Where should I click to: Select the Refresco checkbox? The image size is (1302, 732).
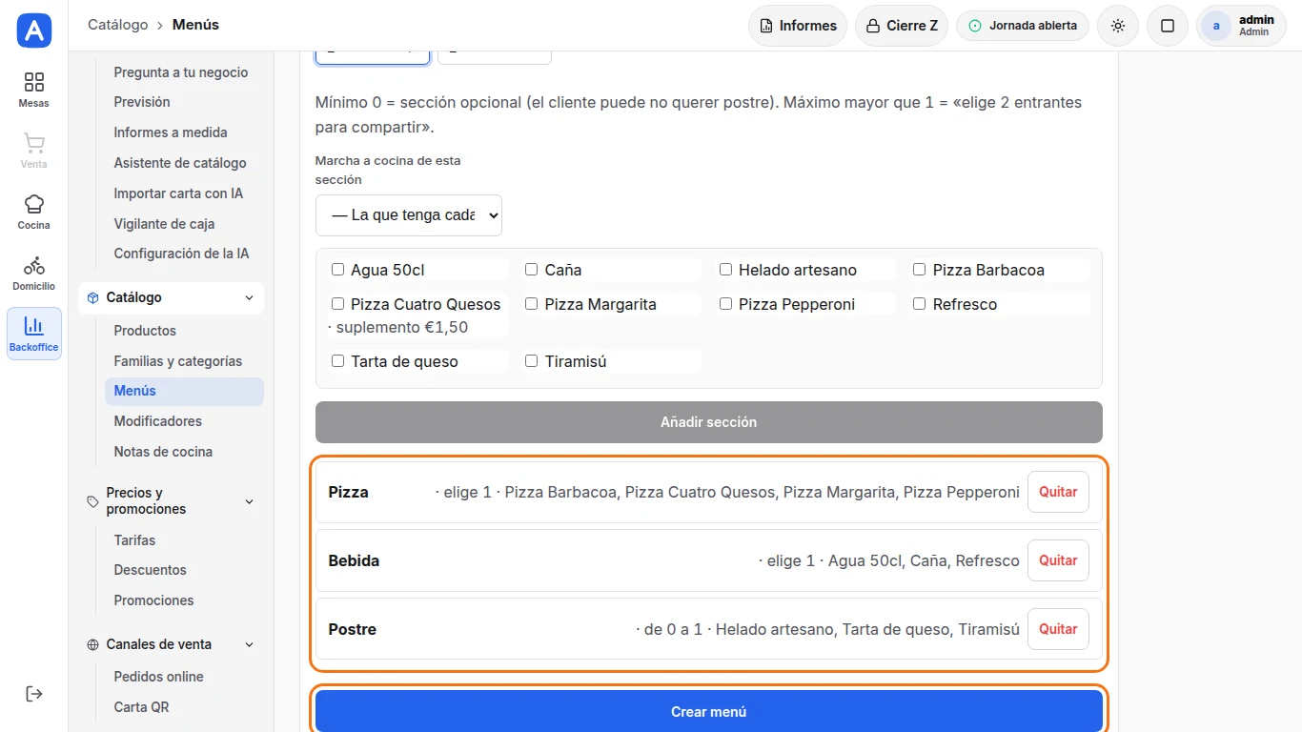tap(920, 304)
